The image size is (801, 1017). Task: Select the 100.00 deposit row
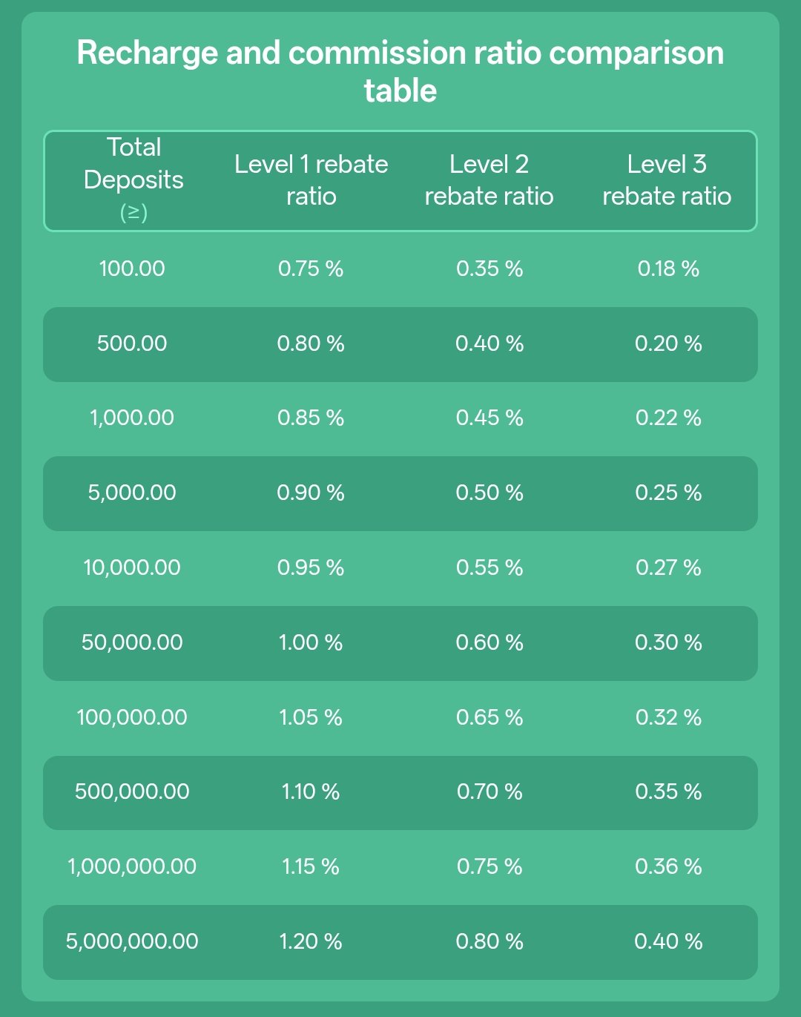click(400, 269)
